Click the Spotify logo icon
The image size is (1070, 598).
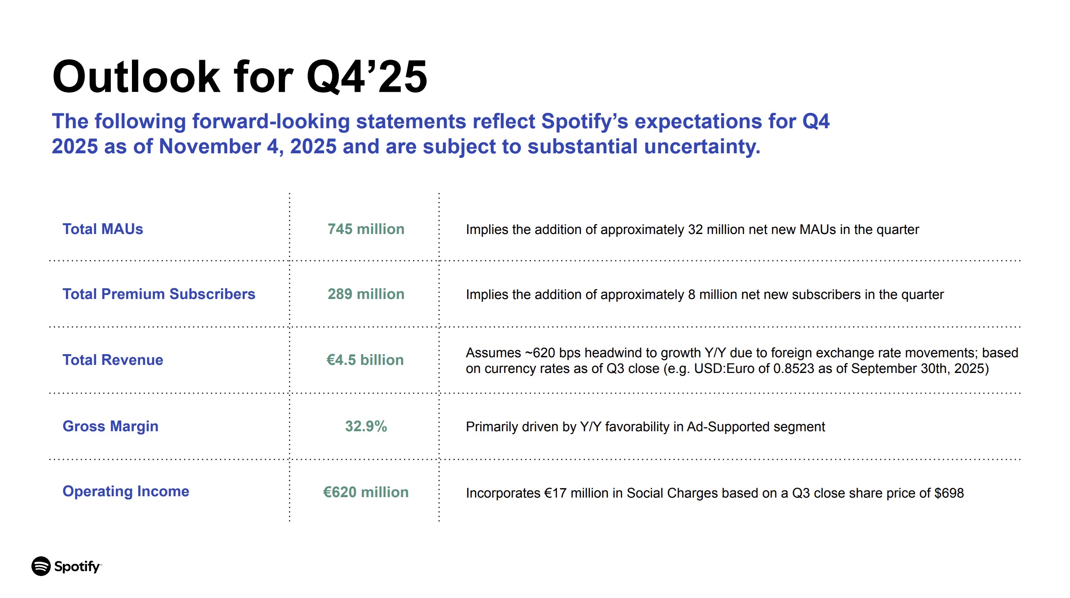[41, 566]
